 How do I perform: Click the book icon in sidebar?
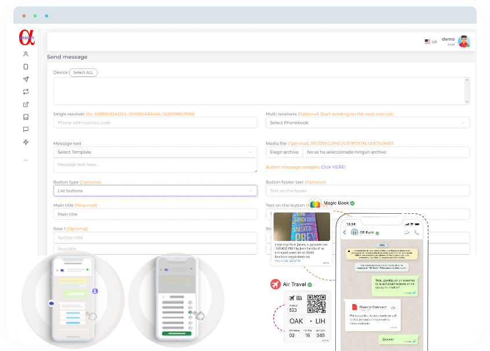25,117
